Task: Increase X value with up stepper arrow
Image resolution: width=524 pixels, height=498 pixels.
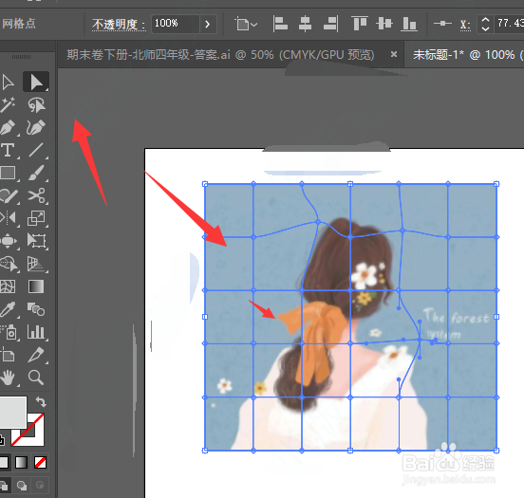Action: point(485,19)
